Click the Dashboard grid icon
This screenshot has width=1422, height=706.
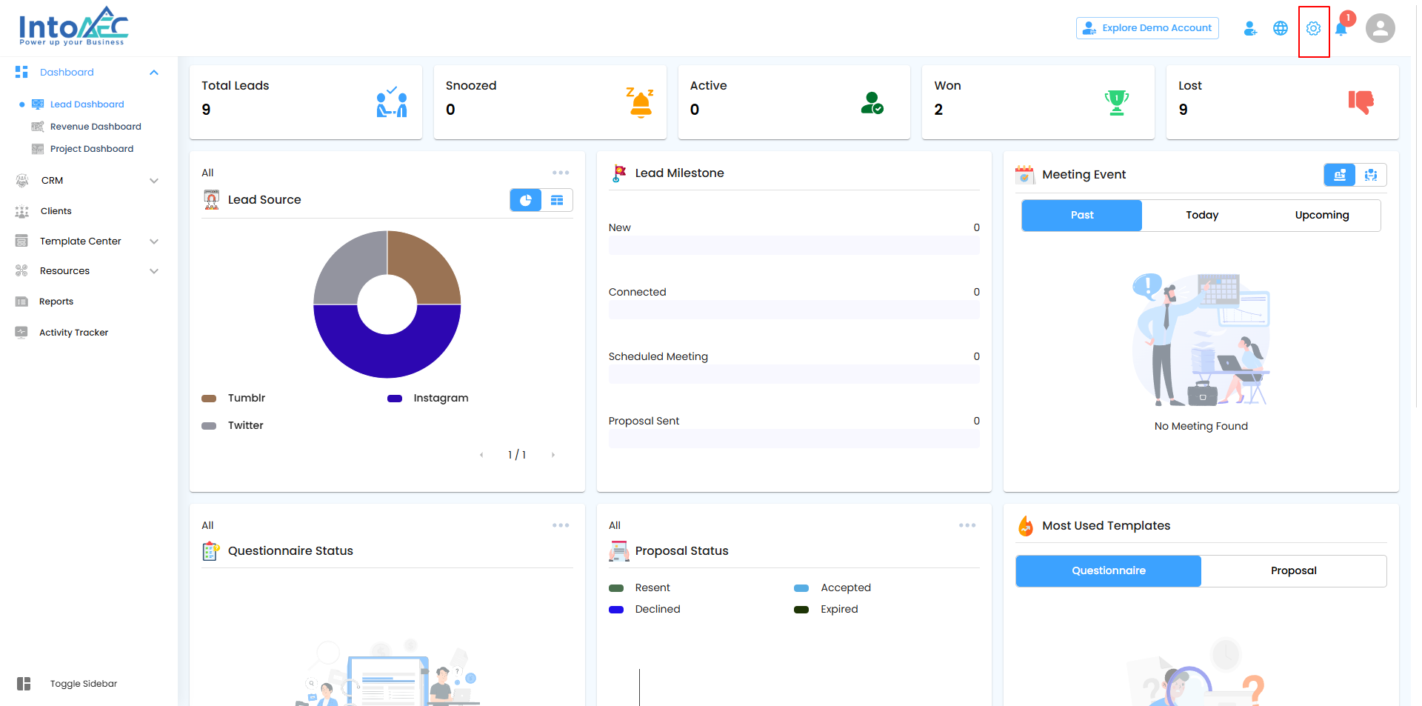coord(21,72)
